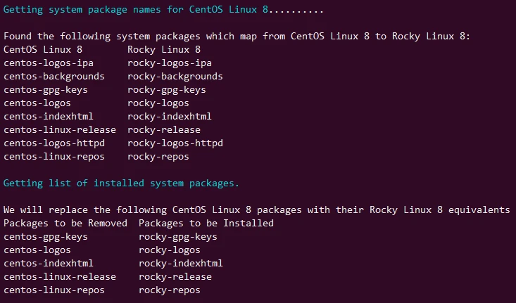Image resolution: width=516 pixels, height=303 pixels.
Task: Select the rocky-logos-httpd package text
Action: 175,143
